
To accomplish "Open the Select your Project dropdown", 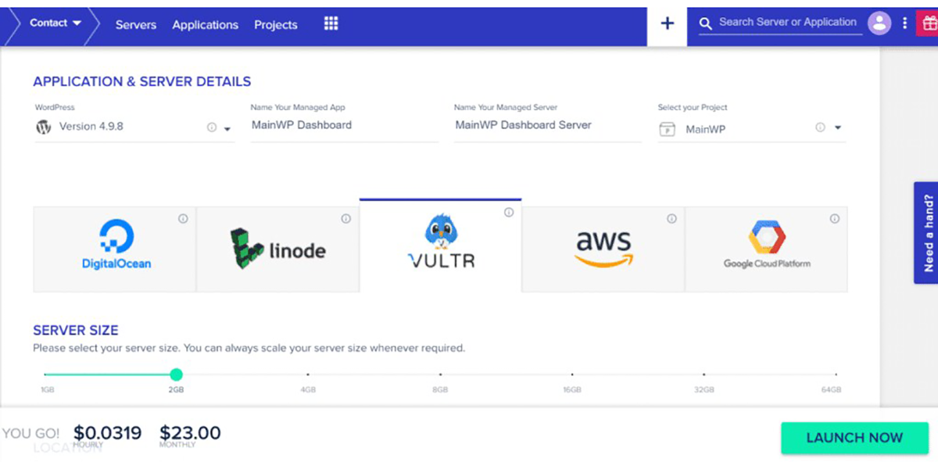I will tap(837, 128).
